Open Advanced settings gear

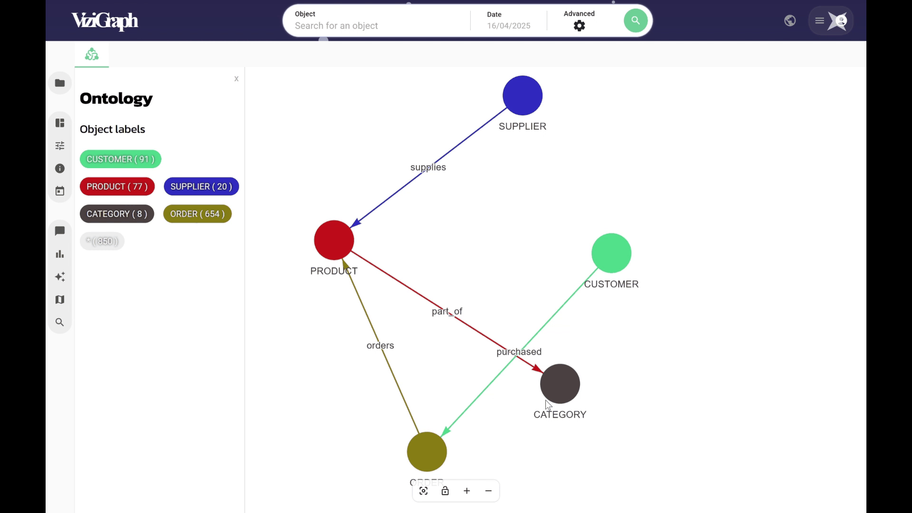click(579, 26)
